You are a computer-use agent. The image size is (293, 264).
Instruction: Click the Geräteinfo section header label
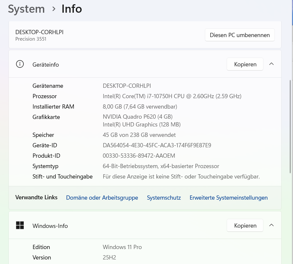(x=46, y=65)
